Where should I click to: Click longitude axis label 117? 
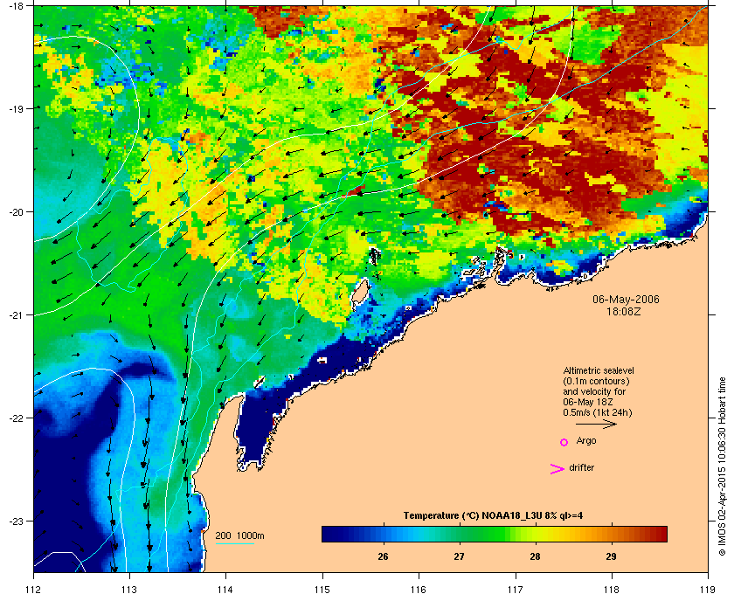pyautogui.click(x=516, y=589)
